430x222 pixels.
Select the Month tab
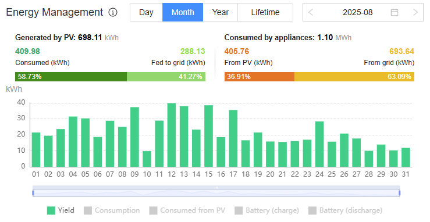(183, 12)
